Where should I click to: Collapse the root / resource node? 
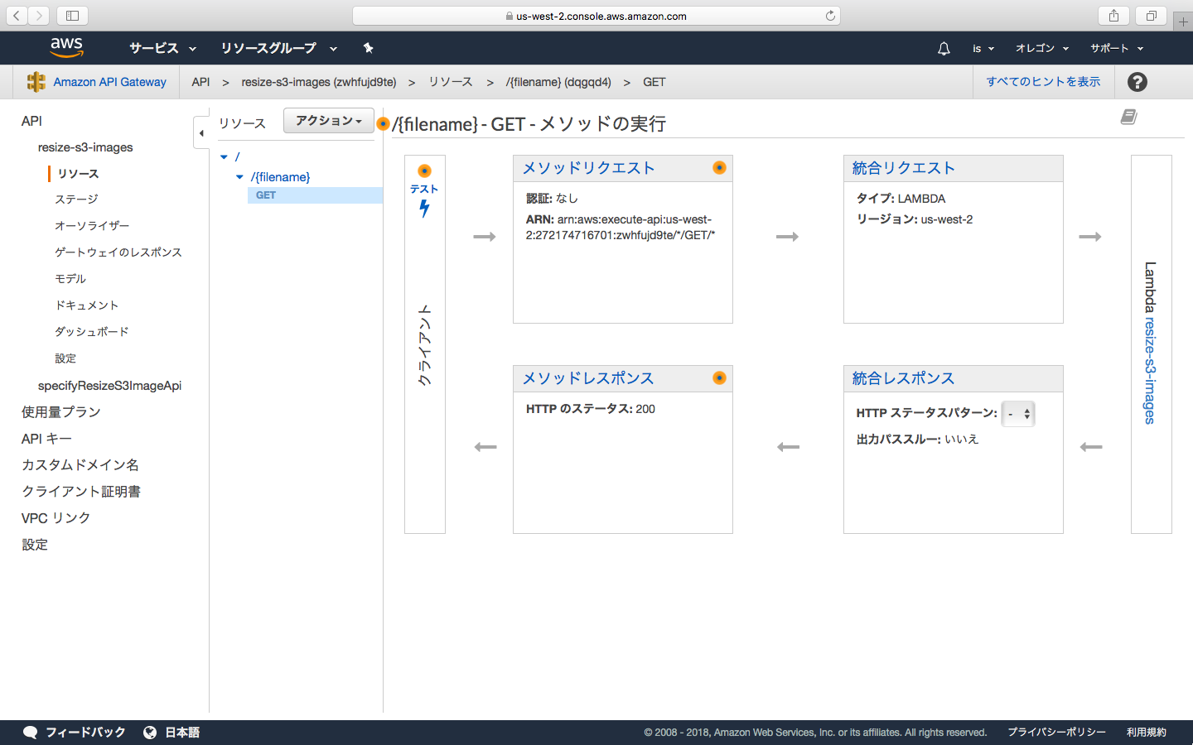pyautogui.click(x=224, y=156)
